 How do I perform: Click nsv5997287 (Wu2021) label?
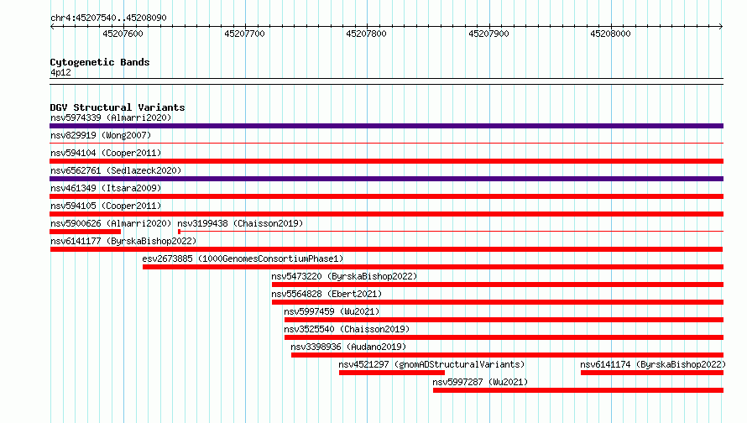point(480,382)
